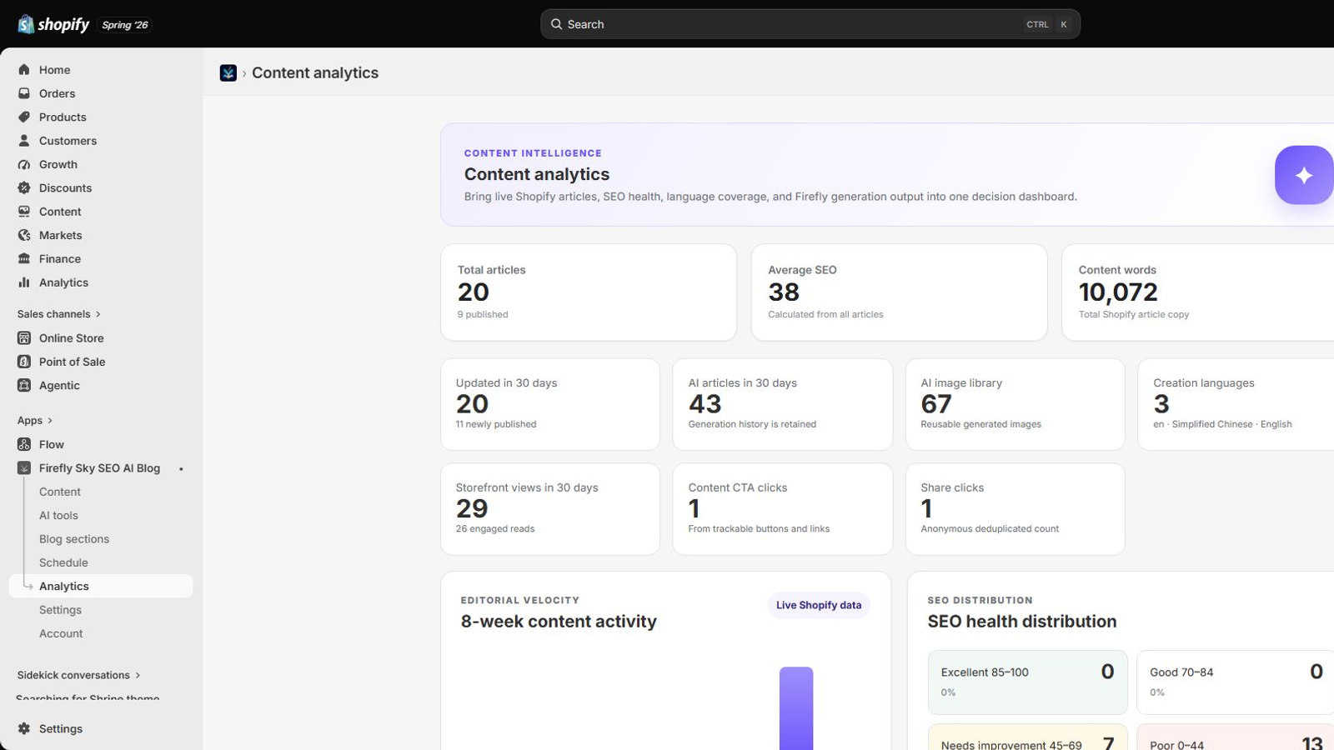Click the Firefly Sky SEO AI Blog icon
1334x750 pixels.
click(24, 468)
